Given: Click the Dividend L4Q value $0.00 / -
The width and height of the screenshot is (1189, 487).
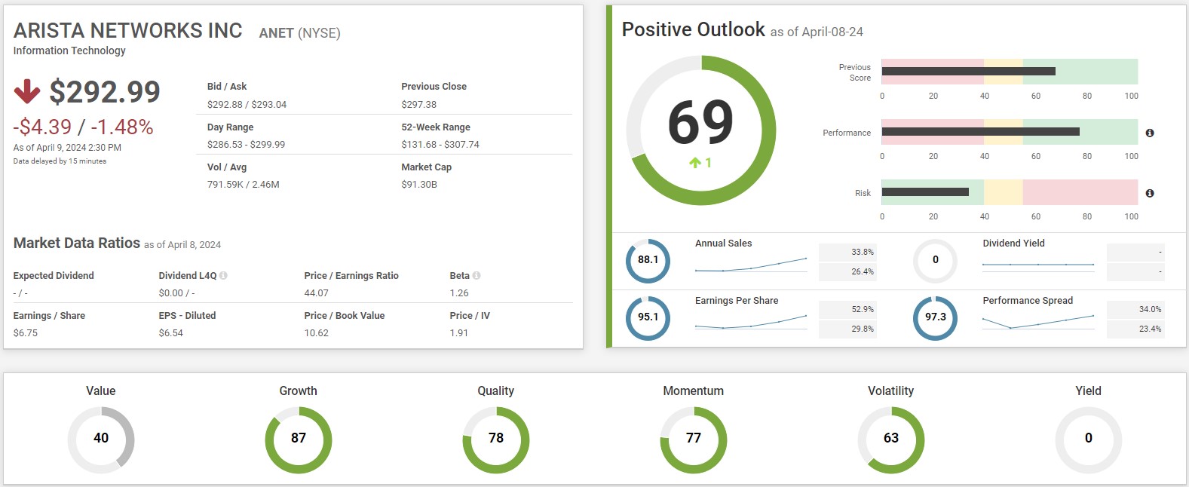Looking at the screenshot, I should point(177,293).
